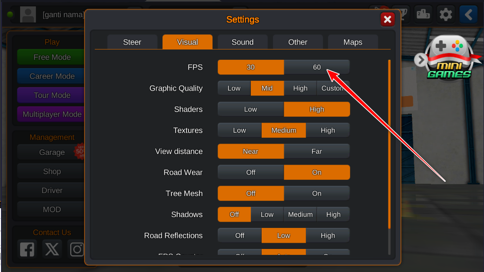Set FPS to 60
Screen dimensions: 484x272
point(317,67)
